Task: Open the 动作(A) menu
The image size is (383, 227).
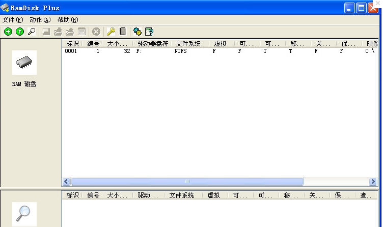Action: (40, 20)
